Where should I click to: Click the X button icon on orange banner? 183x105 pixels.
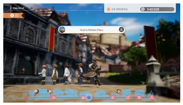(x=12, y=15)
